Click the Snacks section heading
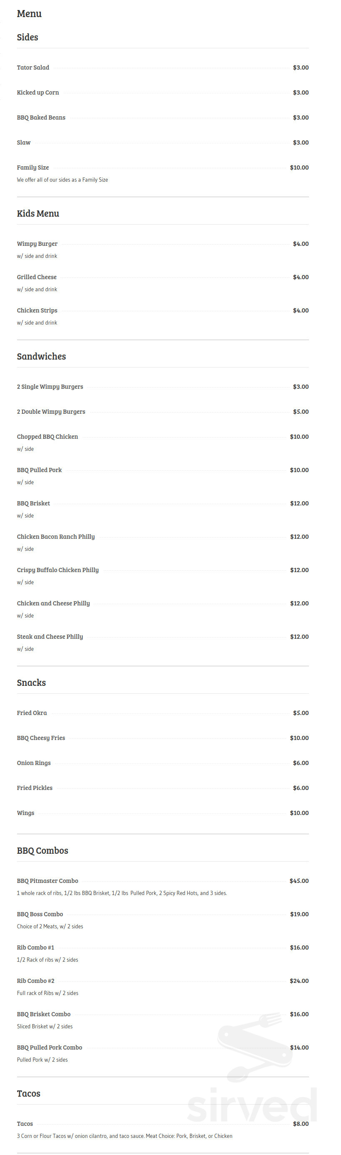This screenshot has width=341, height=1155. 31,682
